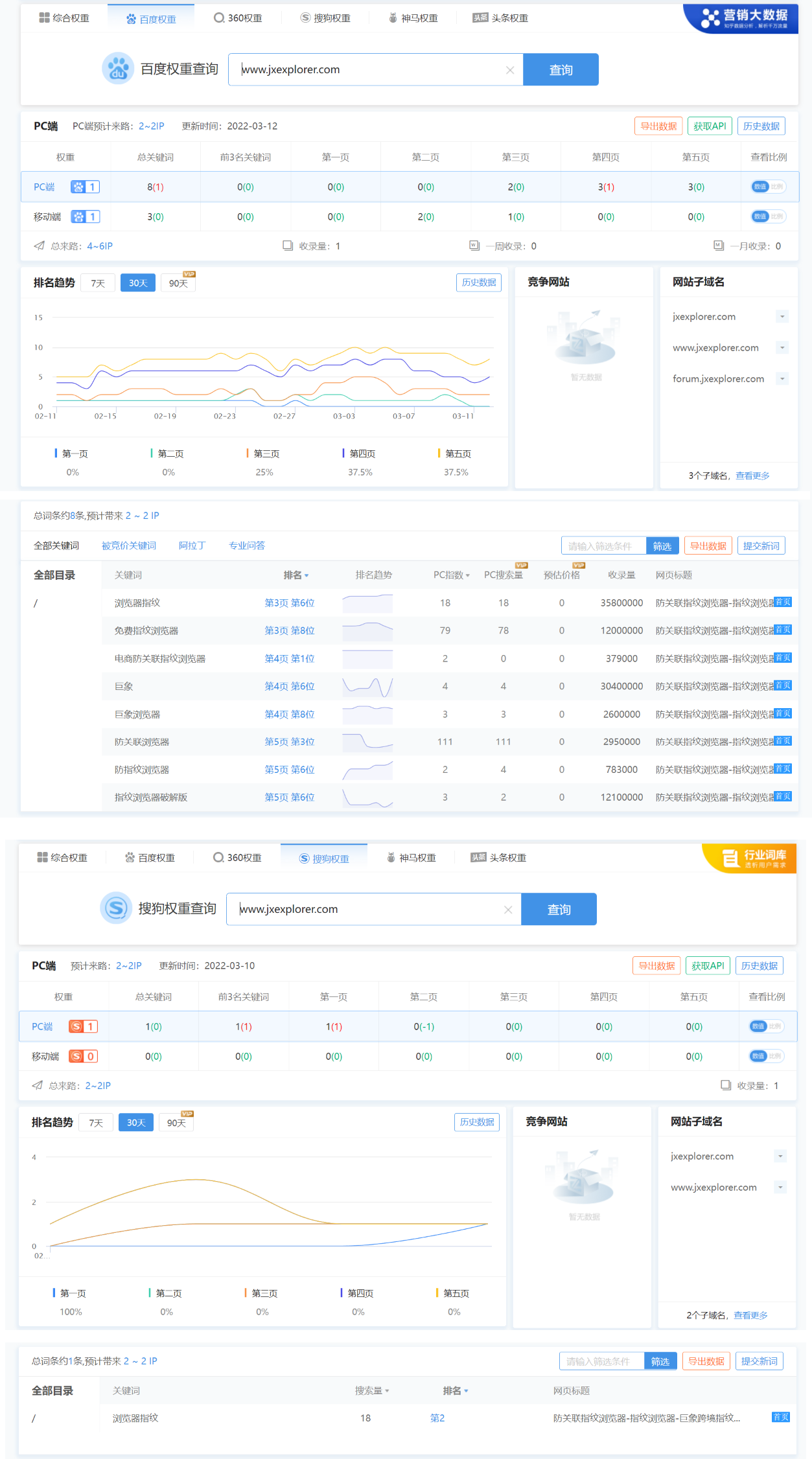The width and height of the screenshot is (812, 1459).
Task: Expand jxexplorer.com in the Sogou subdomain list
Action: coord(780,1156)
